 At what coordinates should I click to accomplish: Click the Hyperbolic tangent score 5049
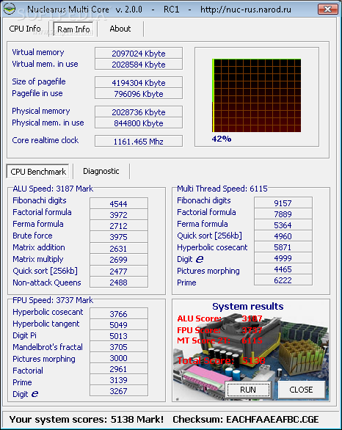click(x=119, y=324)
